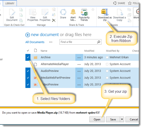
Task: Open the VideoPreview row ellipsis menu
Action: coord(79,85)
